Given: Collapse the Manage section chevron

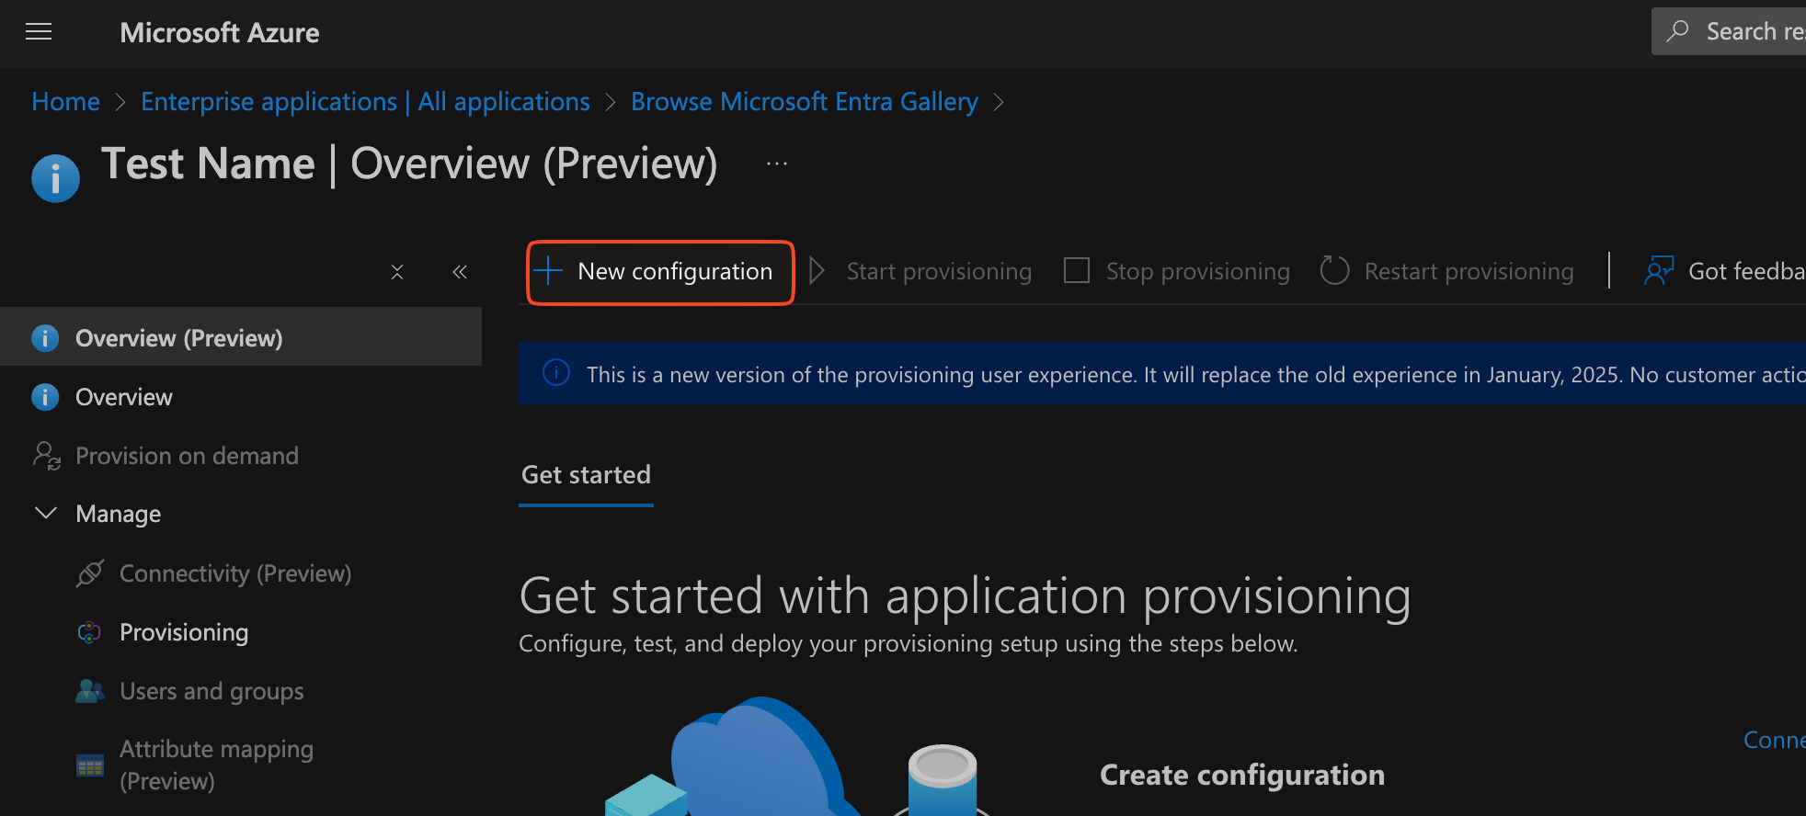Looking at the screenshot, I should [46, 513].
